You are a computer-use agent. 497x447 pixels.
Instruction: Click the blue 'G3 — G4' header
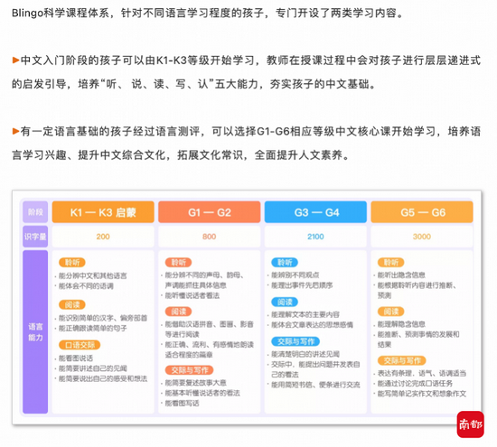(x=315, y=212)
